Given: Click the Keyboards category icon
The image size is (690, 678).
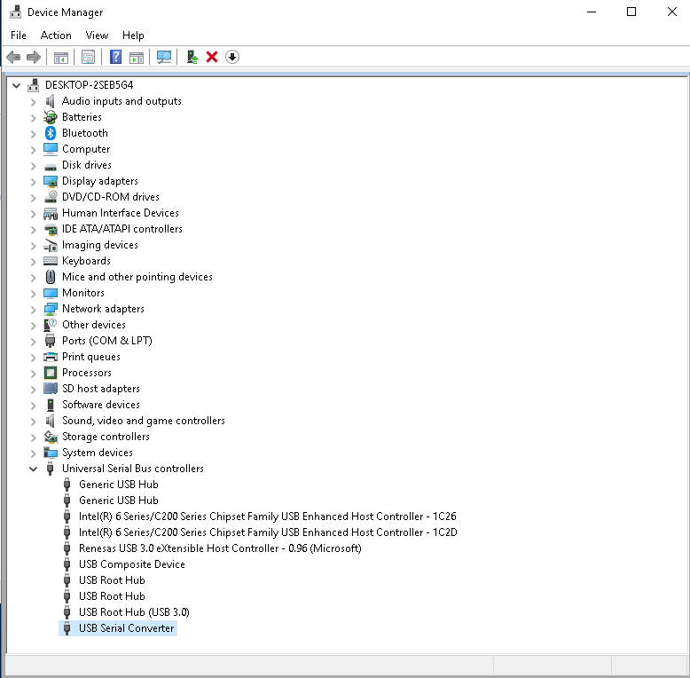Looking at the screenshot, I should 51,261.
